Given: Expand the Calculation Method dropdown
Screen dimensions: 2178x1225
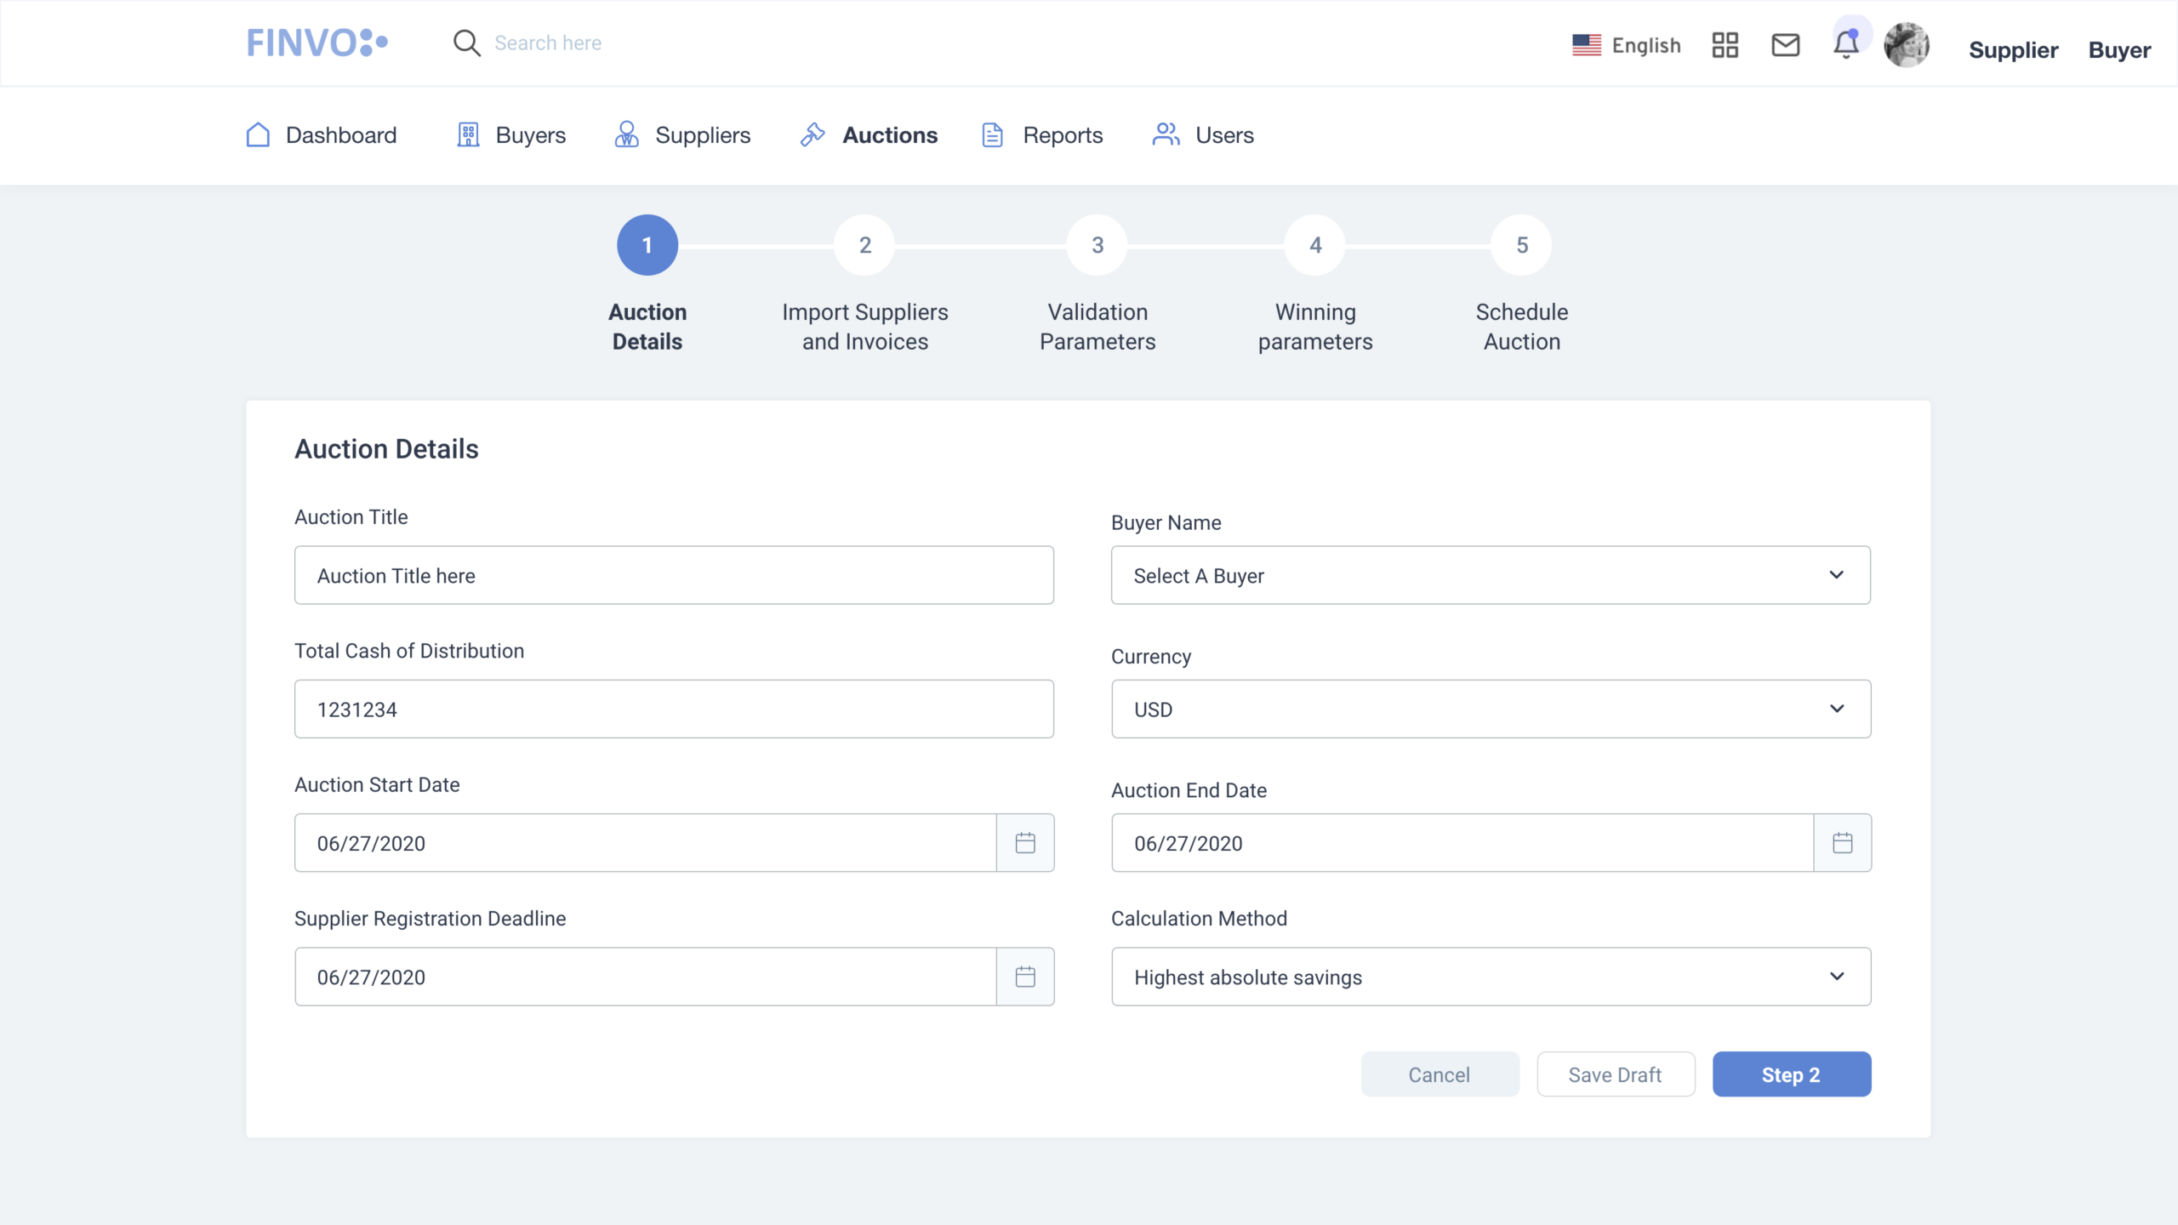Looking at the screenshot, I should [x=1491, y=977].
